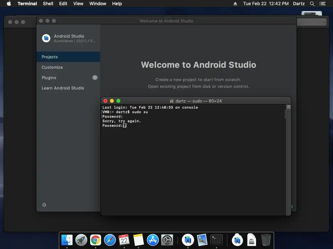Click the 'Last login' line in Terminal
This screenshot has height=249, width=333.
[x=150, y=107]
